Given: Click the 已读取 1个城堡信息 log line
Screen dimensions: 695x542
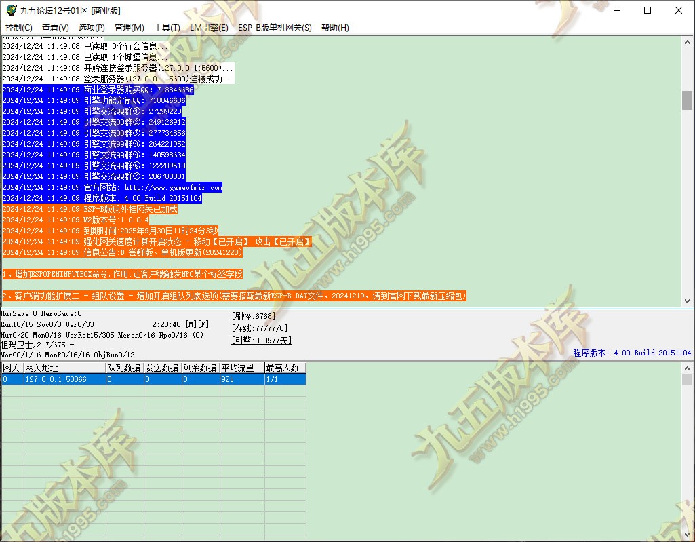Looking at the screenshot, I should click(85, 57).
